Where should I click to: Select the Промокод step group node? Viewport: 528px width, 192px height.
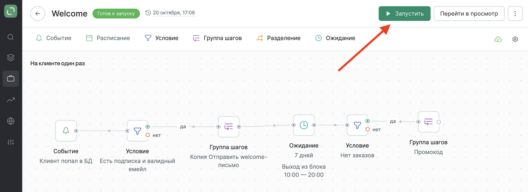[x=428, y=122]
